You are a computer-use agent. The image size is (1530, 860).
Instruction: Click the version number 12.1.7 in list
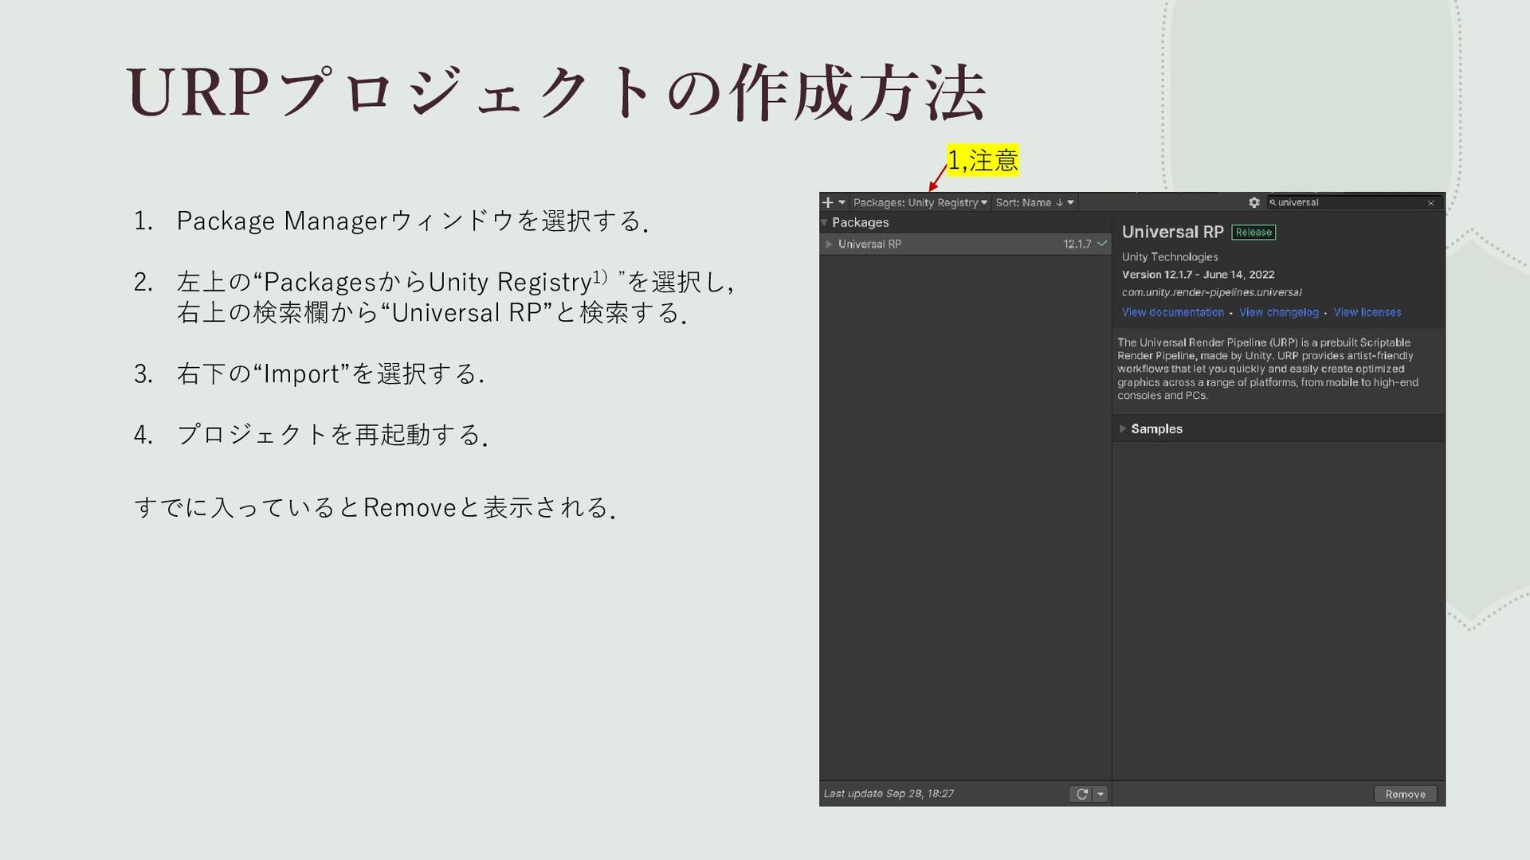tap(1077, 244)
